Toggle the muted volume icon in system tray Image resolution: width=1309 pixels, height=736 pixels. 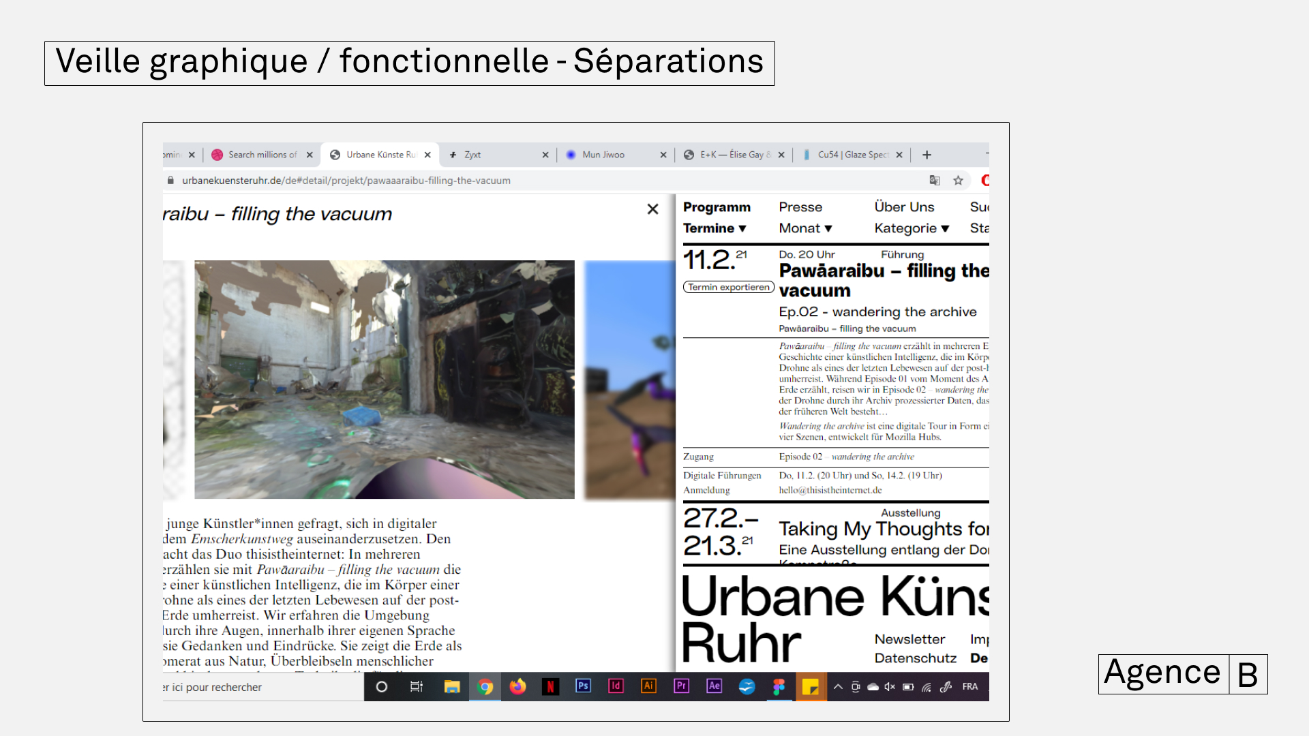[890, 687]
